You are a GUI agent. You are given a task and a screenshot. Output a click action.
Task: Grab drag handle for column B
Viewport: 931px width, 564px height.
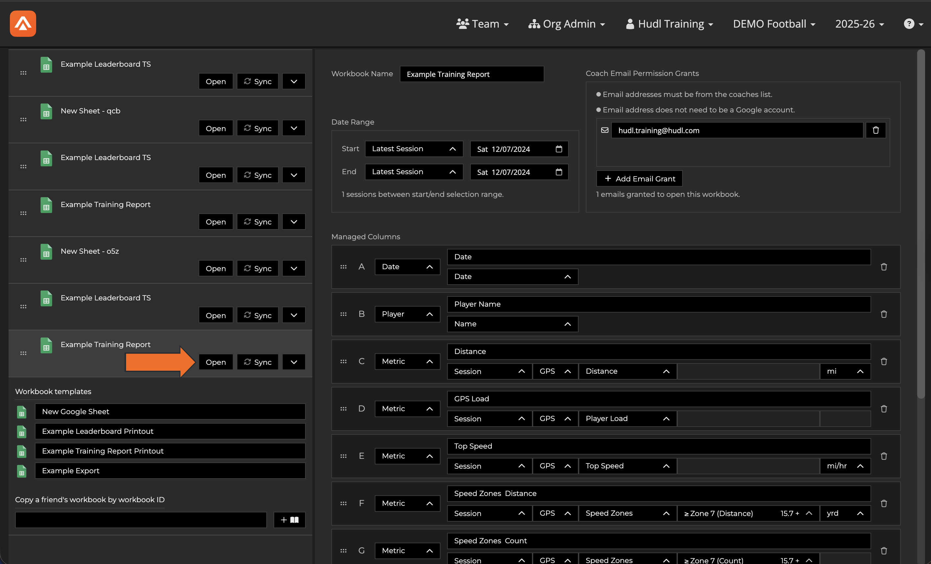tap(343, 314)
